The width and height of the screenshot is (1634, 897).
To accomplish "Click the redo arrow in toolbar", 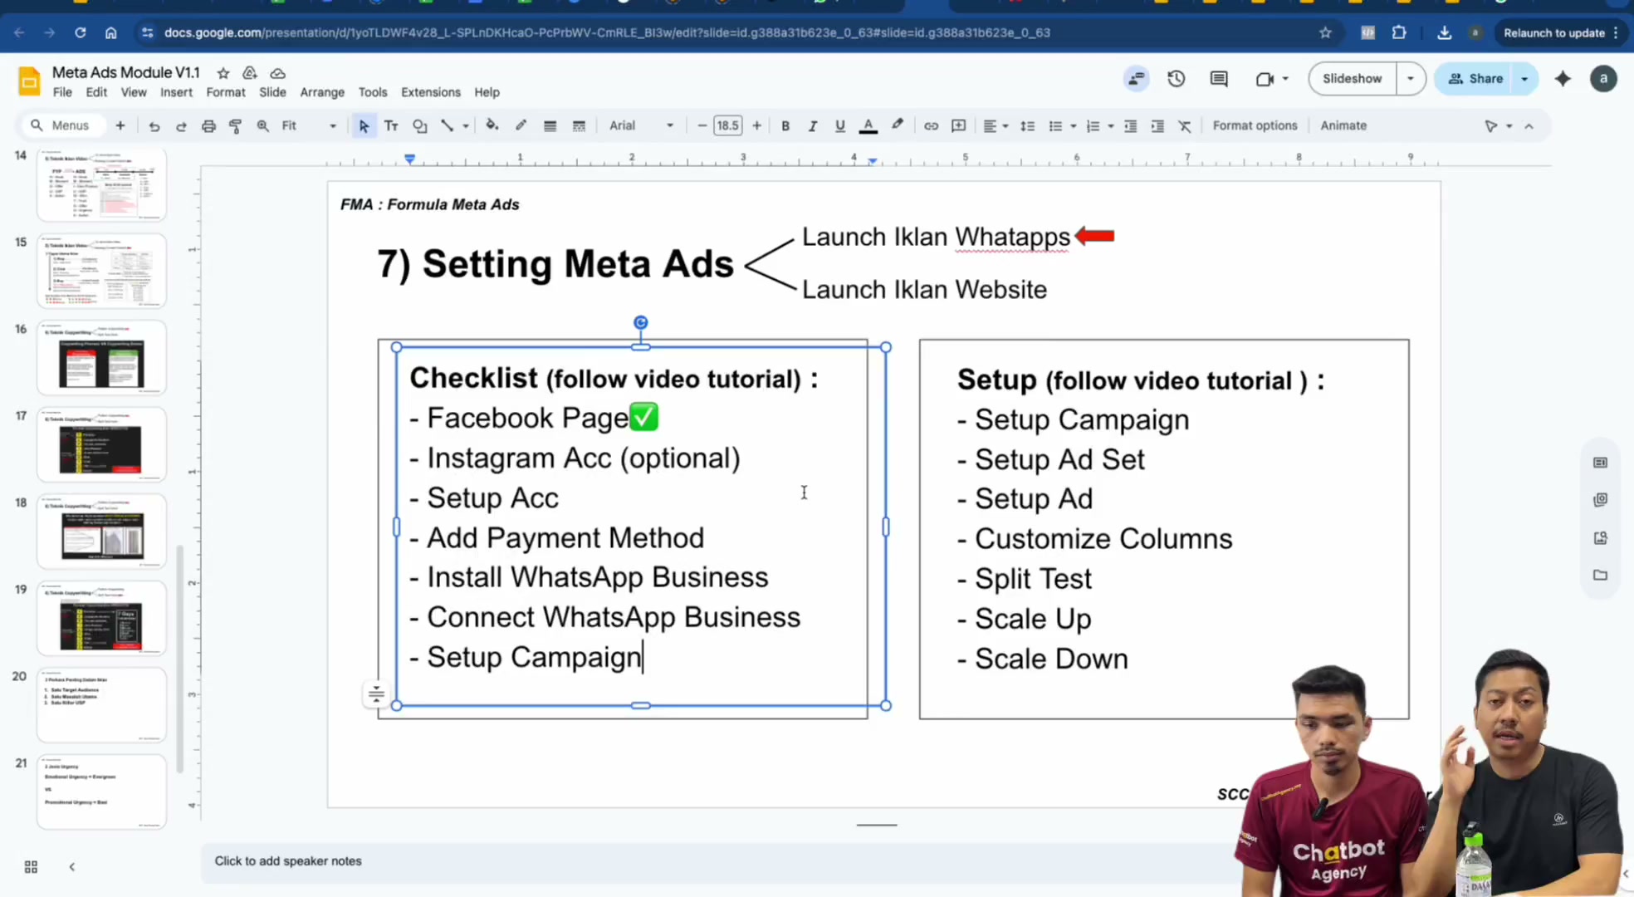I will 181,126.
